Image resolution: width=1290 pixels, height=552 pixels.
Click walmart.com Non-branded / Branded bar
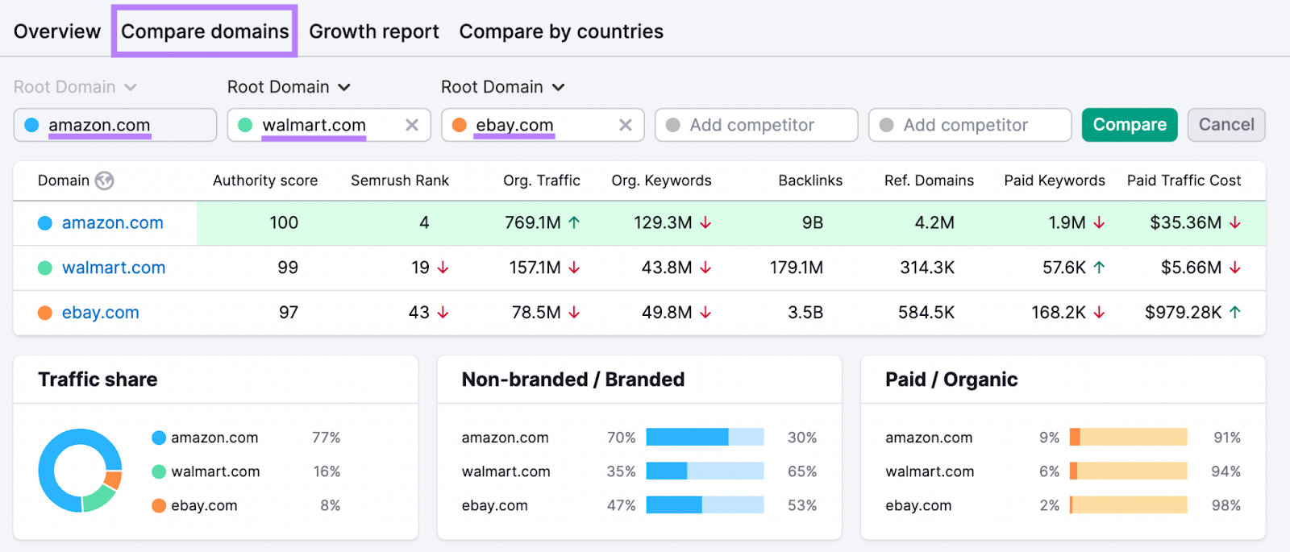click(x=705, y=471)
